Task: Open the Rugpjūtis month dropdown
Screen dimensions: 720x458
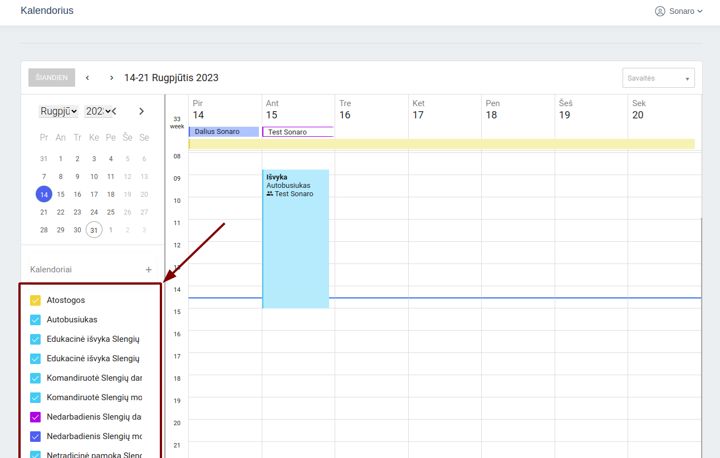Action: click(58, 111)
